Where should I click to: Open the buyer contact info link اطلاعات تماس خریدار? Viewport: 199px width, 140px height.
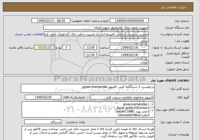[29, 34]
